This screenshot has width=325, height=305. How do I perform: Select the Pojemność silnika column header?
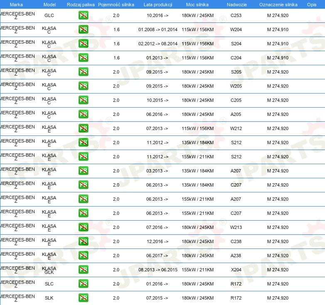[116, 5]
